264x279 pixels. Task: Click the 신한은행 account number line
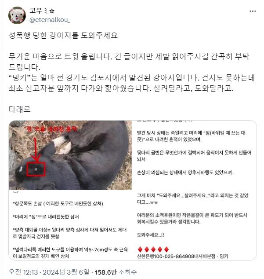pos(183,257)
